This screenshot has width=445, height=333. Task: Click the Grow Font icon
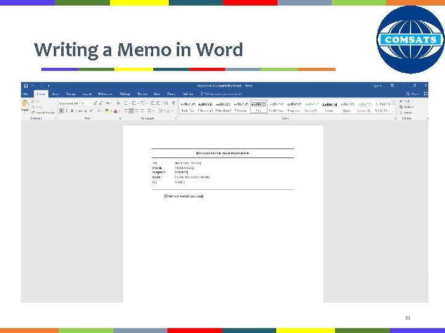pyautogui.click(x=95, y=104)
